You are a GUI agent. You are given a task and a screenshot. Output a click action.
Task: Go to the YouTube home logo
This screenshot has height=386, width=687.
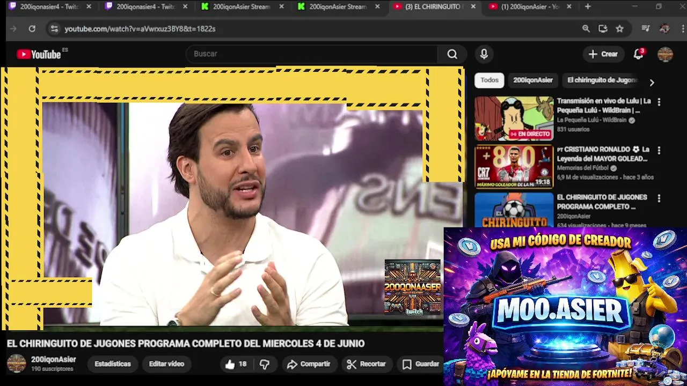coord(39,54)
